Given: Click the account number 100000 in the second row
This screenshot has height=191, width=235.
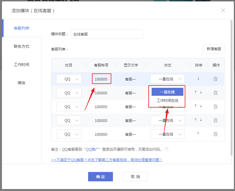Looking at the screenshot, I should coord(101,93).
